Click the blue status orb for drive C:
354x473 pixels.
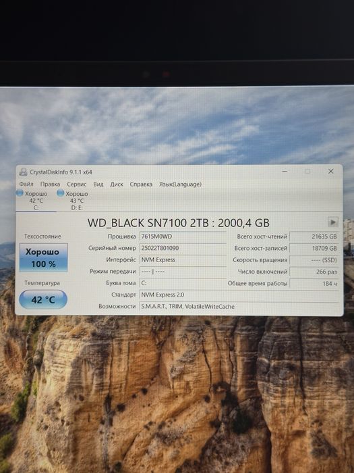[x=20, y=193]
